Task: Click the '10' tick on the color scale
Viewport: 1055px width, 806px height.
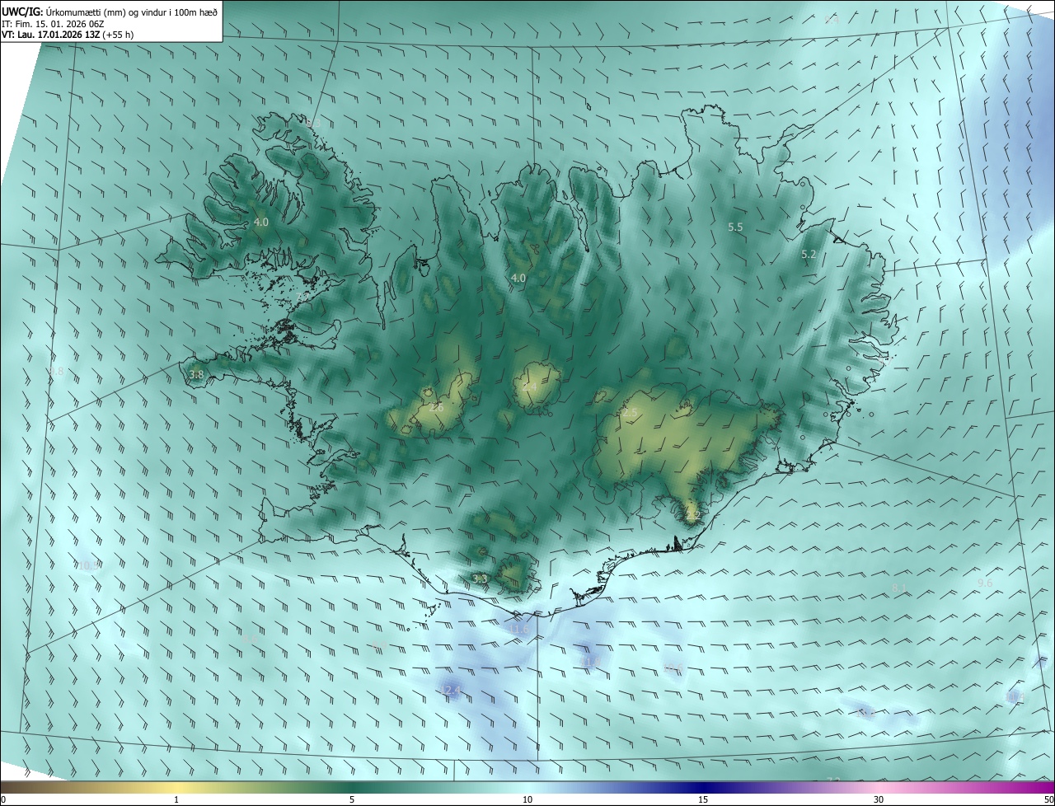Action: point(527,799)
